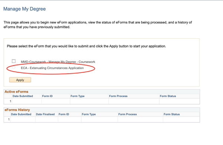This screenshot has height=145, width=223.
Task: Click 'ECA - Extenuating Circumstances Application' label
Action: [x=52, y=68]
